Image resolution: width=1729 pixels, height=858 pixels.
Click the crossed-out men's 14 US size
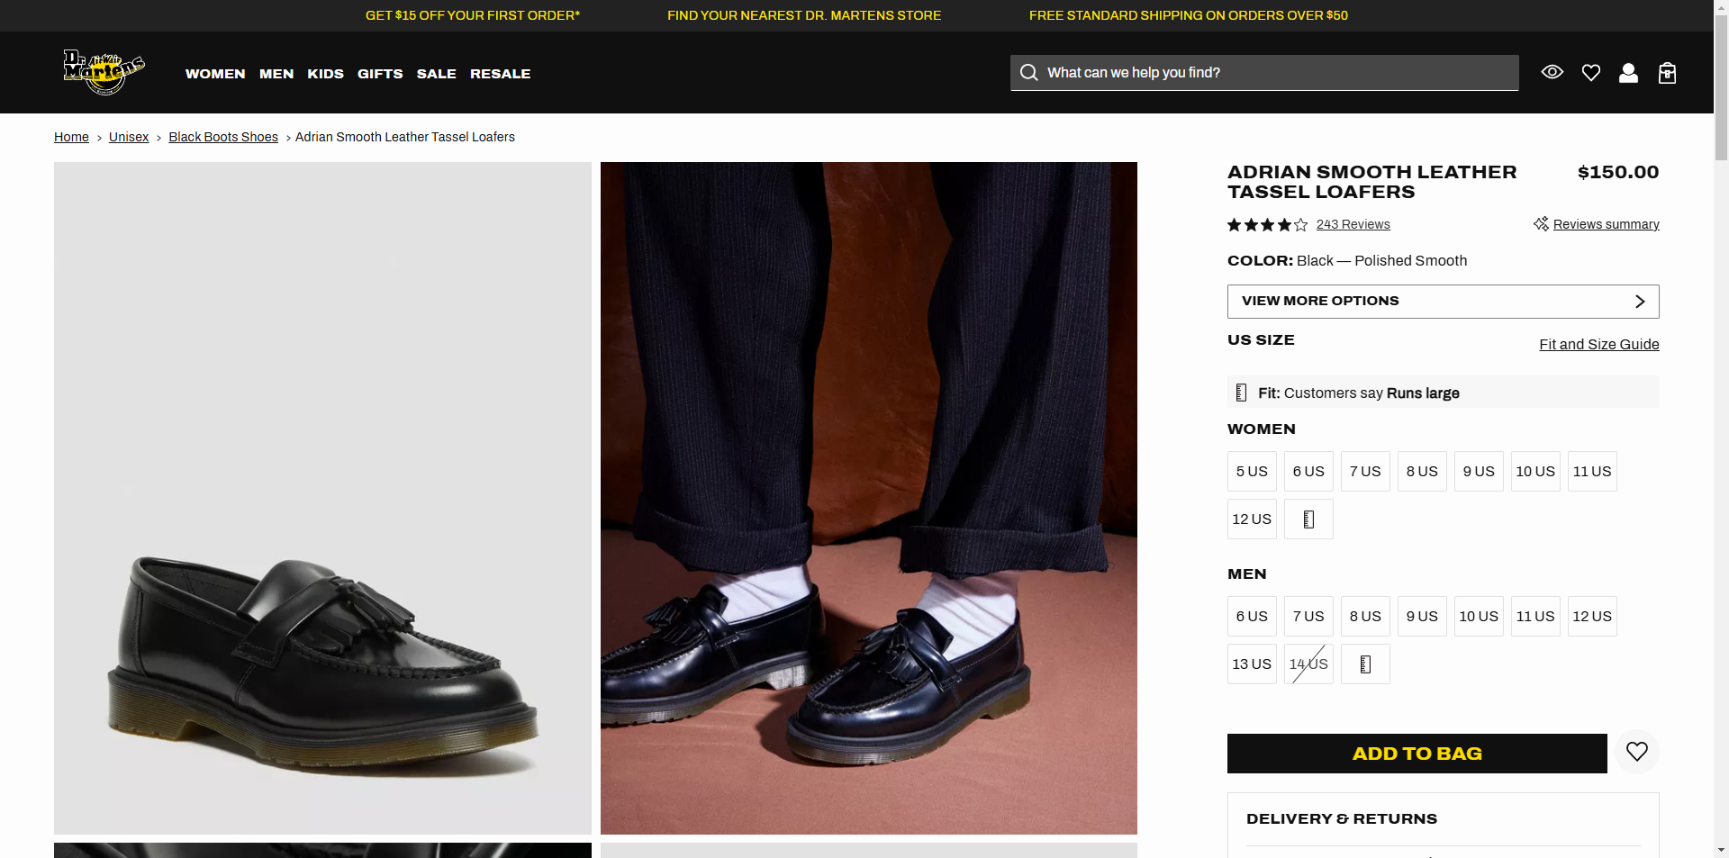(x=1308, y=664)
